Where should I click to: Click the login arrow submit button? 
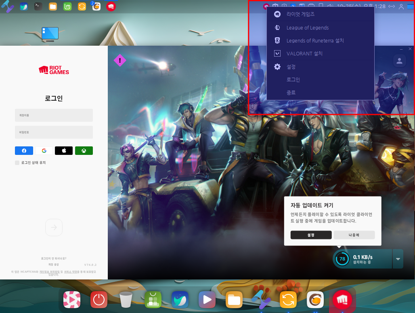coord(54,227)
